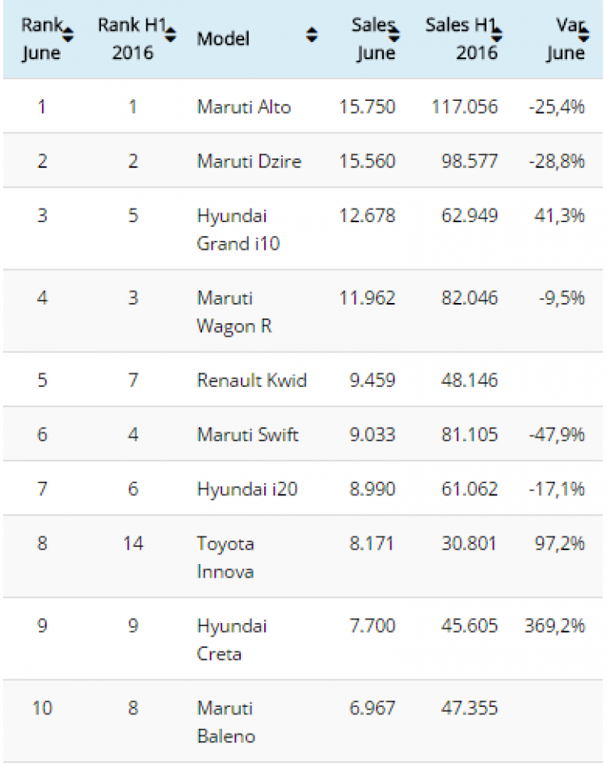Select the Maruti Dzire row name
The height and width of the screenshot is (766, 606).
[x=249, y=162]
